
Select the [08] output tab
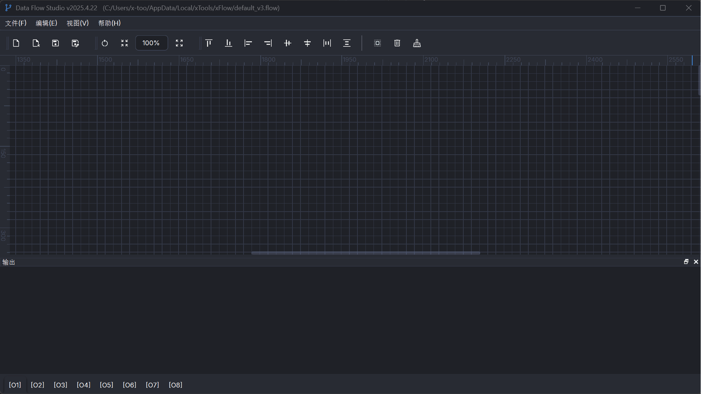click(176, 385)
